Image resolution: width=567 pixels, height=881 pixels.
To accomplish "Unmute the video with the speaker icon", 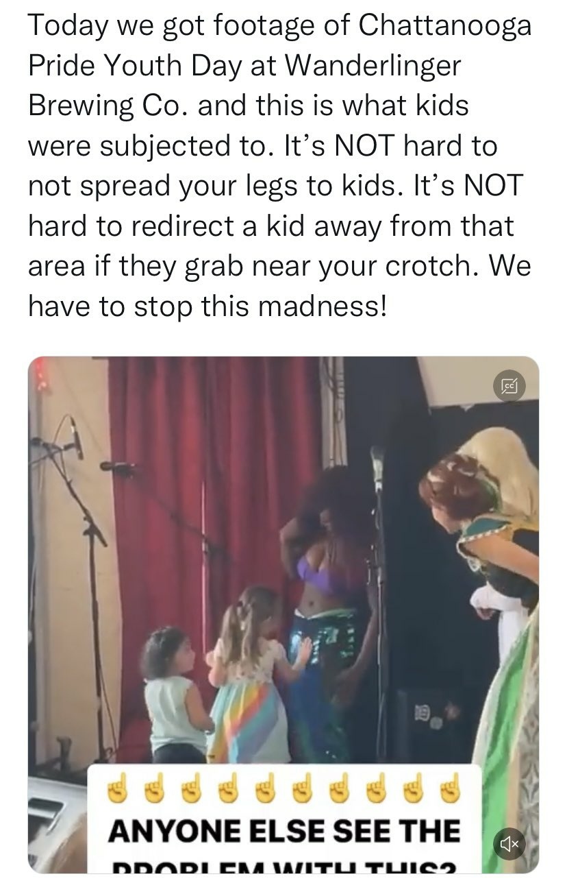I will click(509, 843).
